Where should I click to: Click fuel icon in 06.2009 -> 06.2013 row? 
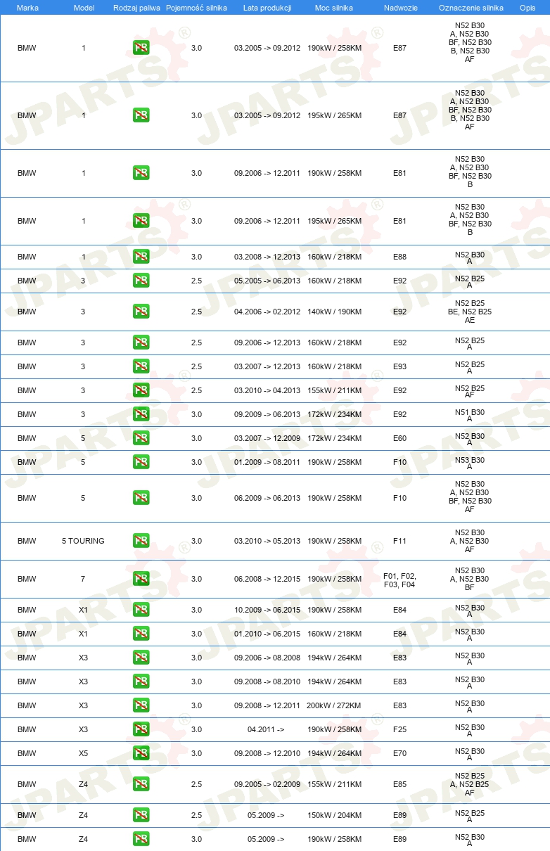[141, 498]
